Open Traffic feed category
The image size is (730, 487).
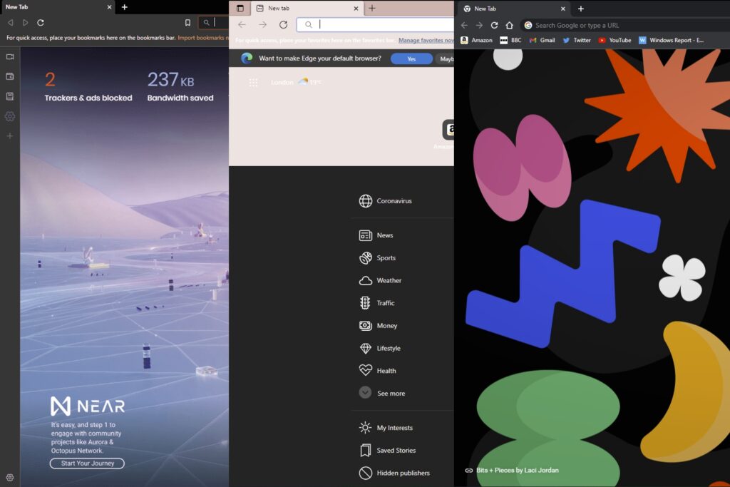click(x=376, y=303)
